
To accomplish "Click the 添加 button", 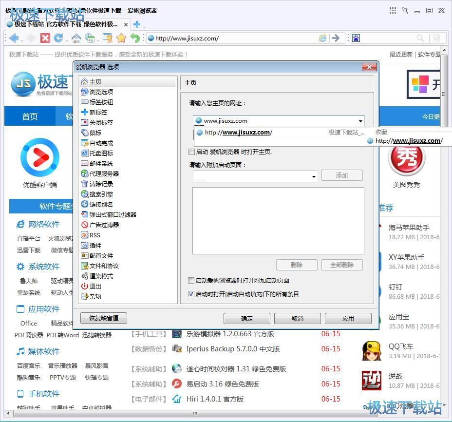I will tap(342, 175).
